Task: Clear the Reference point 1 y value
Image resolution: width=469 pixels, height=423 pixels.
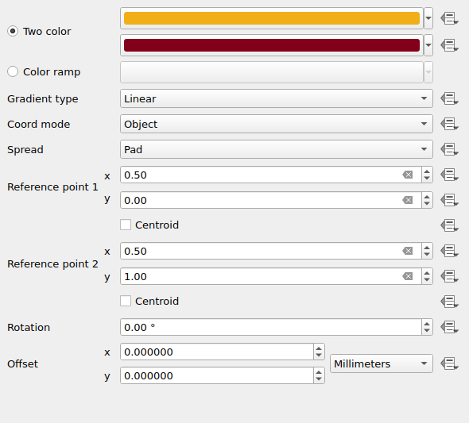Action: [x=408, y=200]
